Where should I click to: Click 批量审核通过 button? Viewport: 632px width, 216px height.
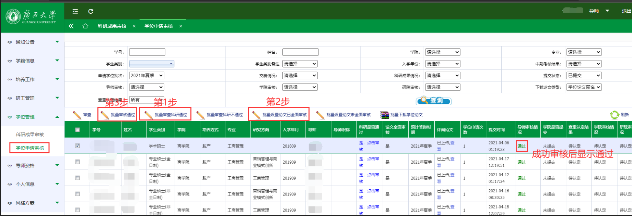117,115
